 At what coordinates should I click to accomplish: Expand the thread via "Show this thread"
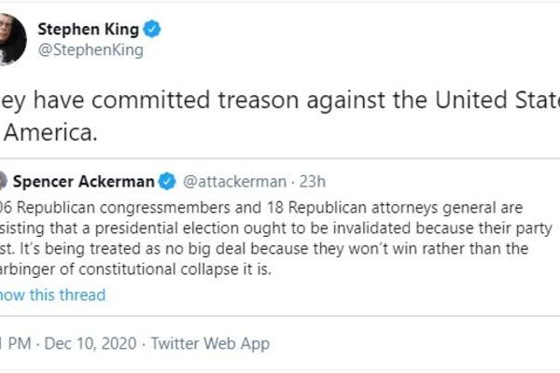pyautogui.click(x=52, y=295)
